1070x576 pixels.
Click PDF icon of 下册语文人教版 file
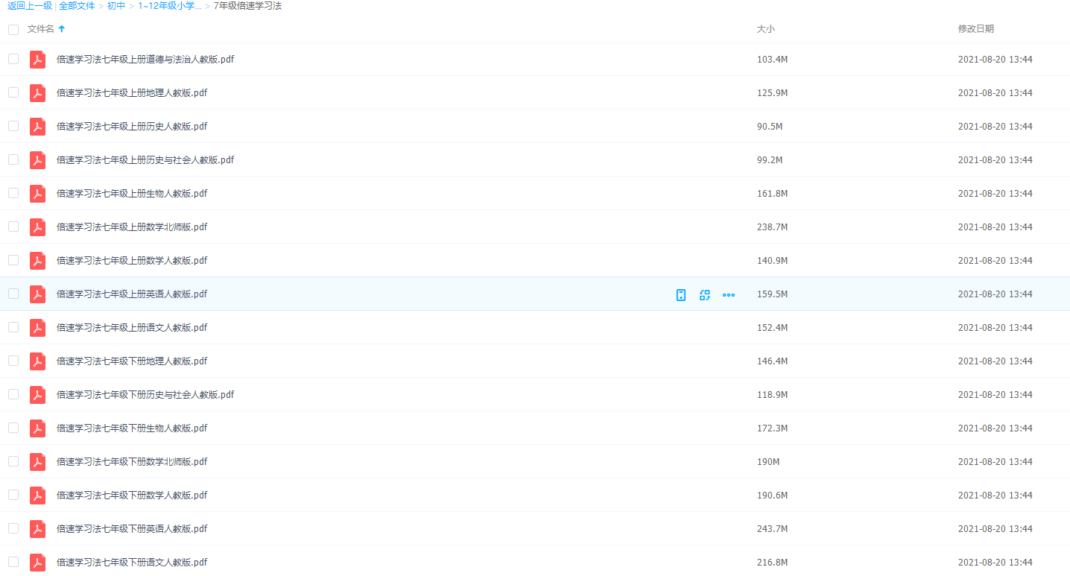point(37,563)
